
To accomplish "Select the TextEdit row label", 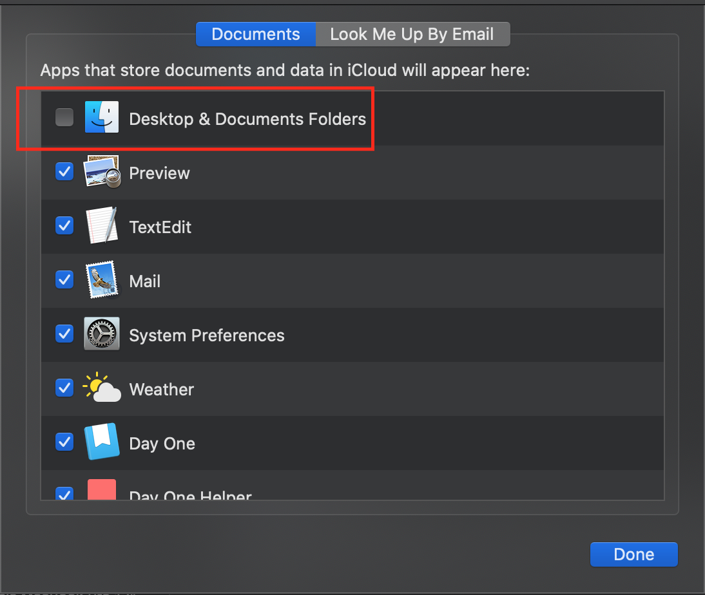I will (x=160, y=227).
